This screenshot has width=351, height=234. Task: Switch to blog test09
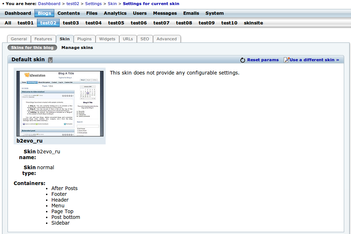pos(206,23)
